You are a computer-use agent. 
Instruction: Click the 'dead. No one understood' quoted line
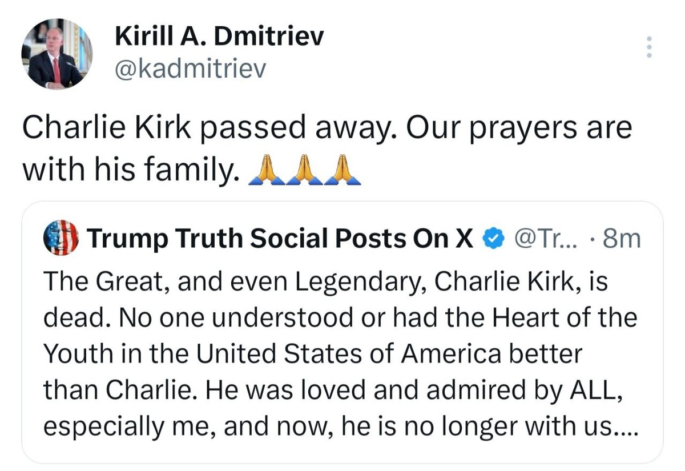point(340,317)
